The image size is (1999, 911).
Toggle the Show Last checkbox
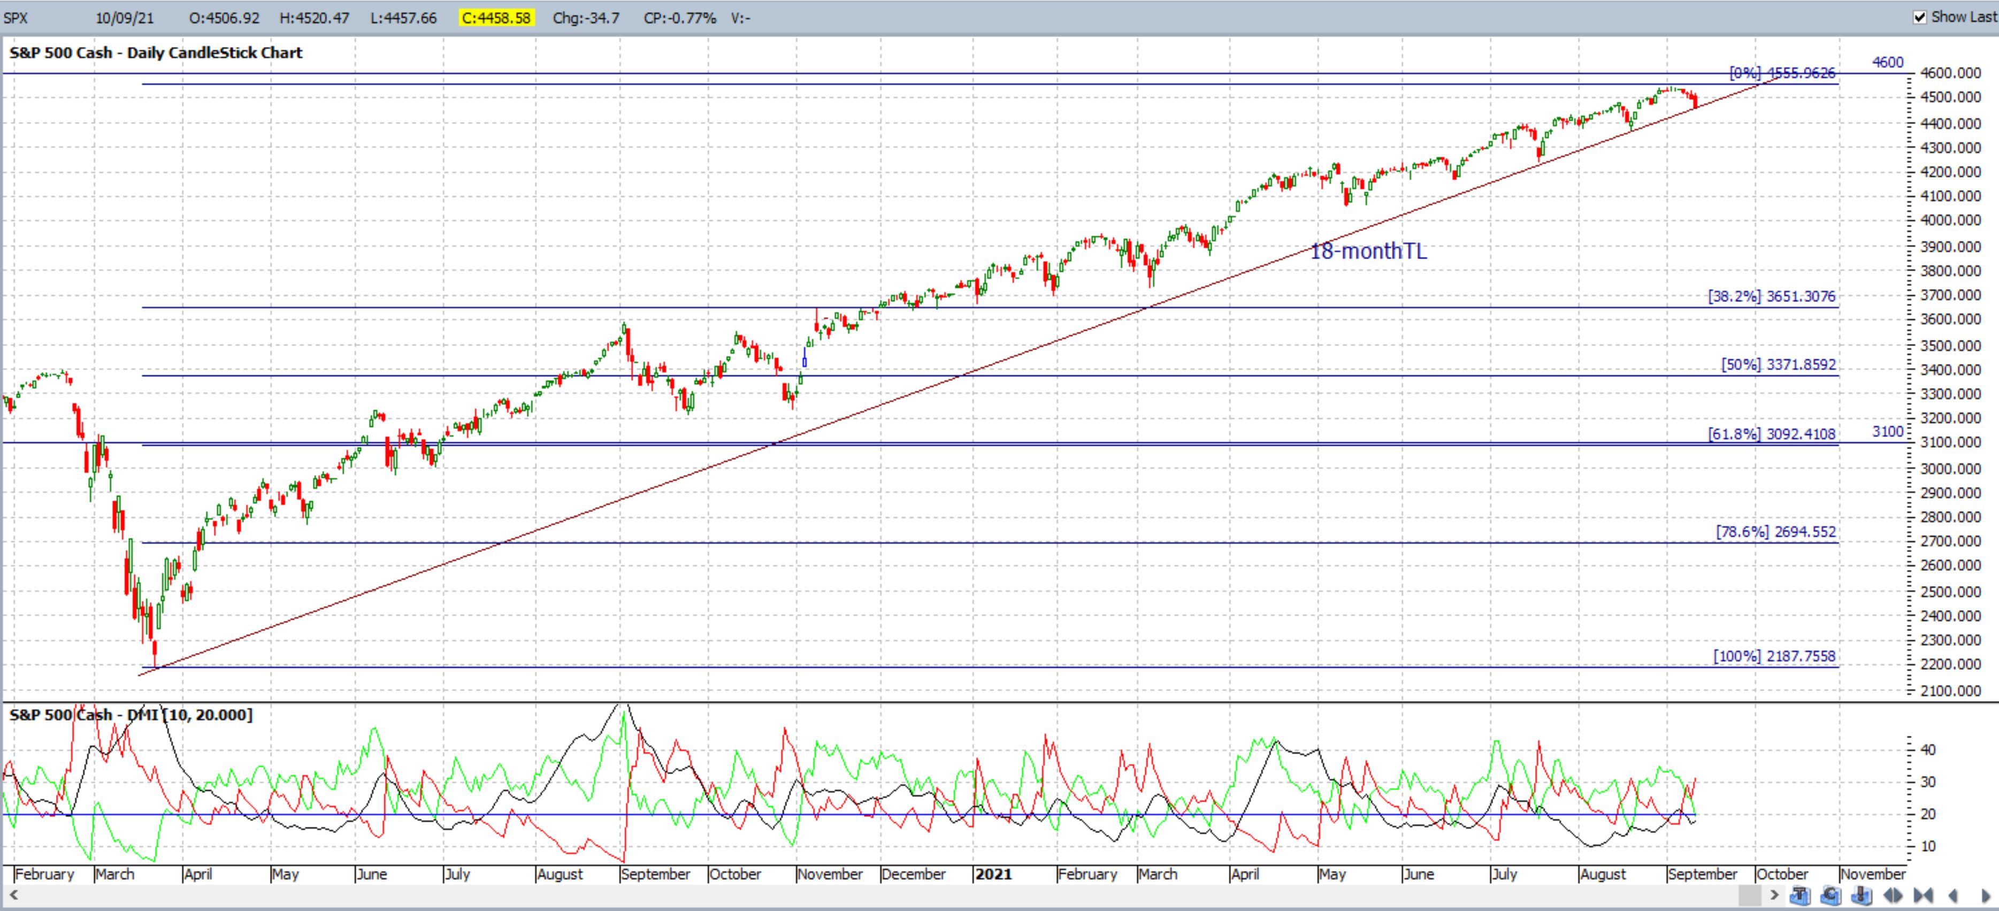pyautogui.click(x=1920, y=17)
